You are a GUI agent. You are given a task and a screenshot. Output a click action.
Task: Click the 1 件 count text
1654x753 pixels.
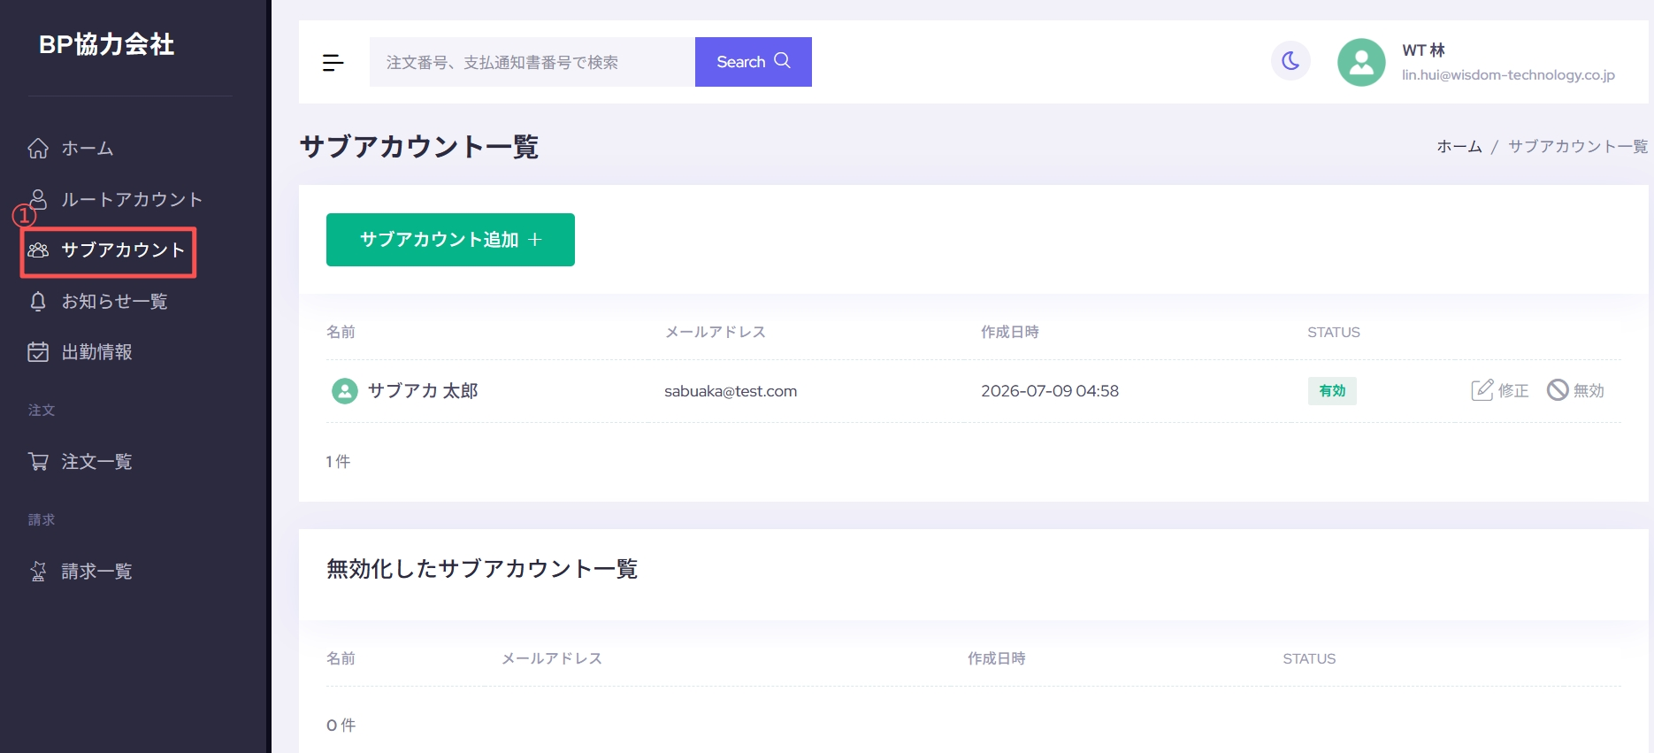click(338, 462)
